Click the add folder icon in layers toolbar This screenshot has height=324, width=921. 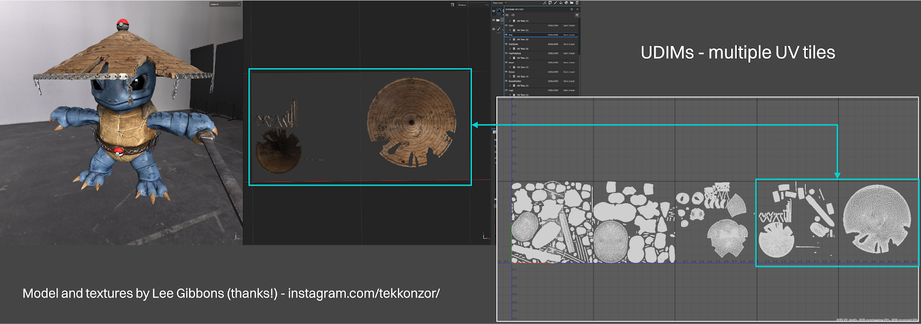point(572,3)
